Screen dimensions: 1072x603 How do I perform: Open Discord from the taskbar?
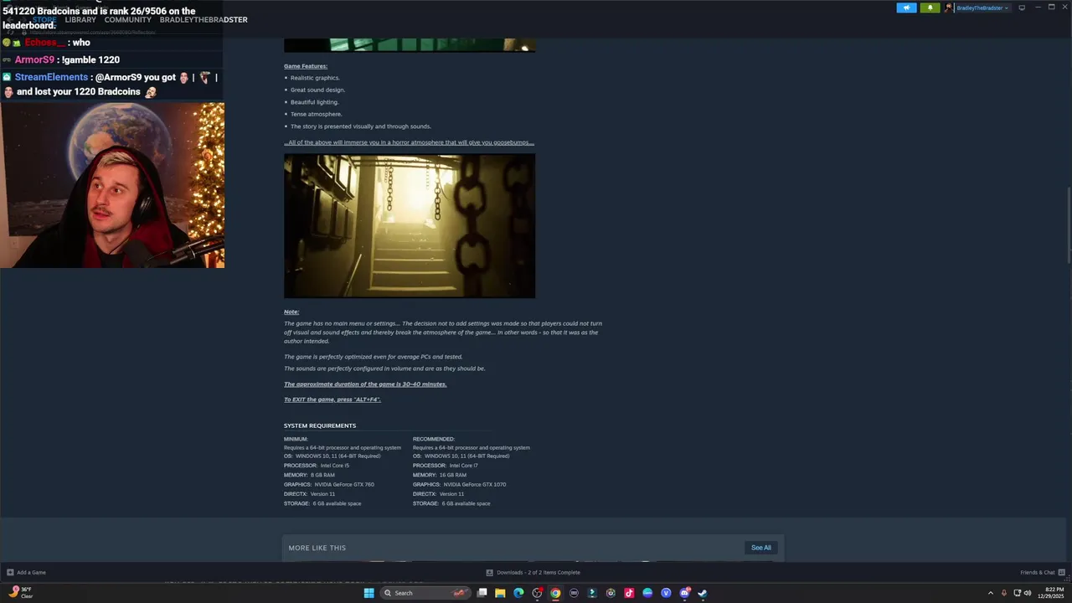click(684, 593)
